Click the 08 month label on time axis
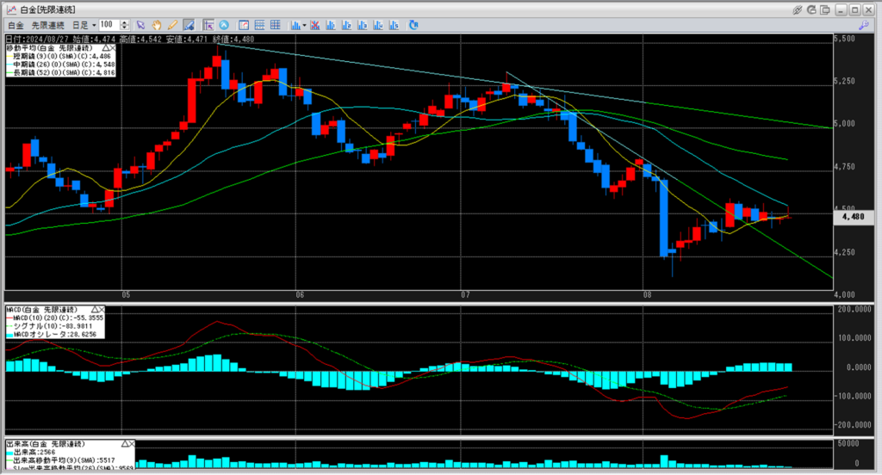Viewport: 882px width, 475px height. point(648,295)
